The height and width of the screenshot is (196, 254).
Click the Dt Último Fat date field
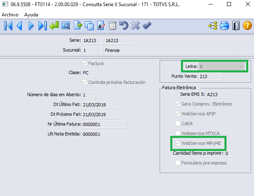pyautogui.click(x=100, y=104)
